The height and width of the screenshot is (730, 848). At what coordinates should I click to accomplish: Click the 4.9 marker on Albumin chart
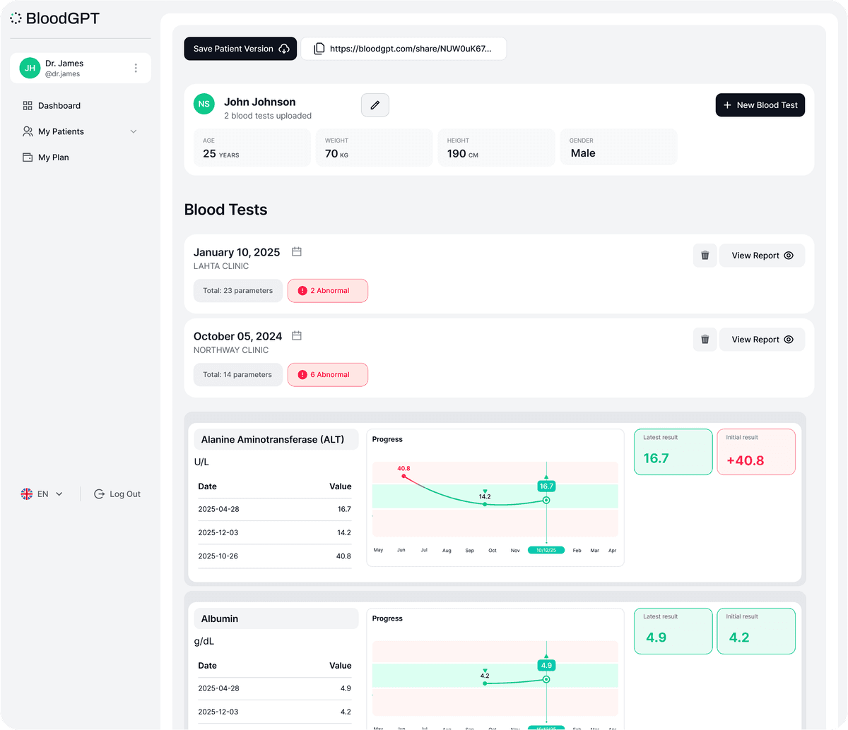[x=546, y=666]
